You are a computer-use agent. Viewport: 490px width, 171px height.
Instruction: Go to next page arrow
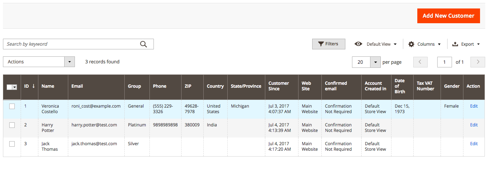(x=478, y=62)
